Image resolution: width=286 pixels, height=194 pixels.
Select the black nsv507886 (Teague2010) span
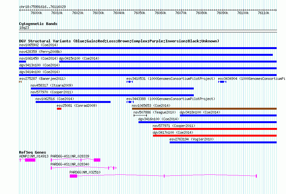[x=140, y=115]
